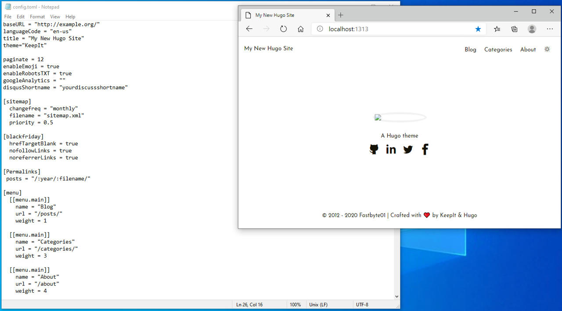562x311 pixels.
Task: Go to the Blog page link
Action: coord(470,50)
